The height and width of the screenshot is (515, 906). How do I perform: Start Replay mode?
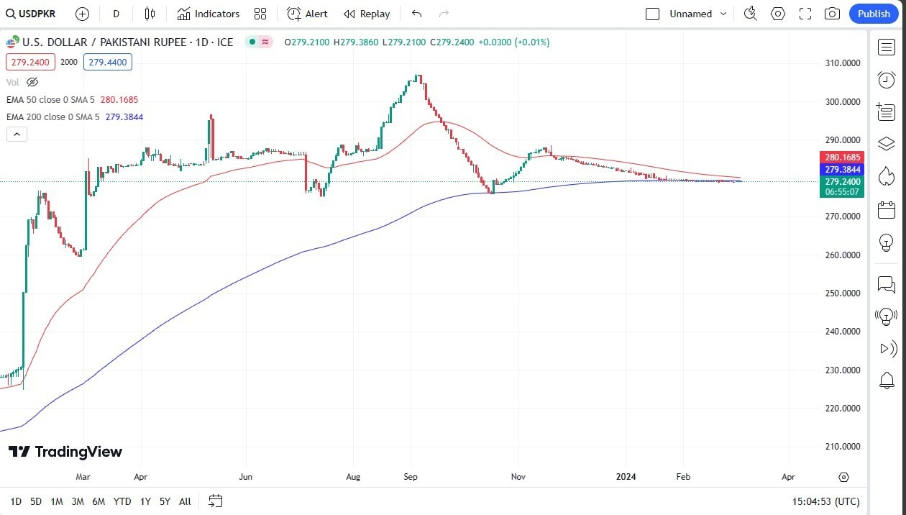367,14
